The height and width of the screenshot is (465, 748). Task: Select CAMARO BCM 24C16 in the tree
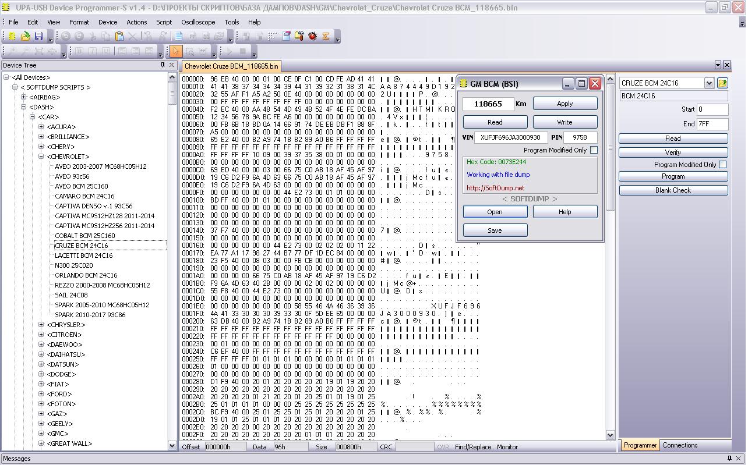point(84,196)
